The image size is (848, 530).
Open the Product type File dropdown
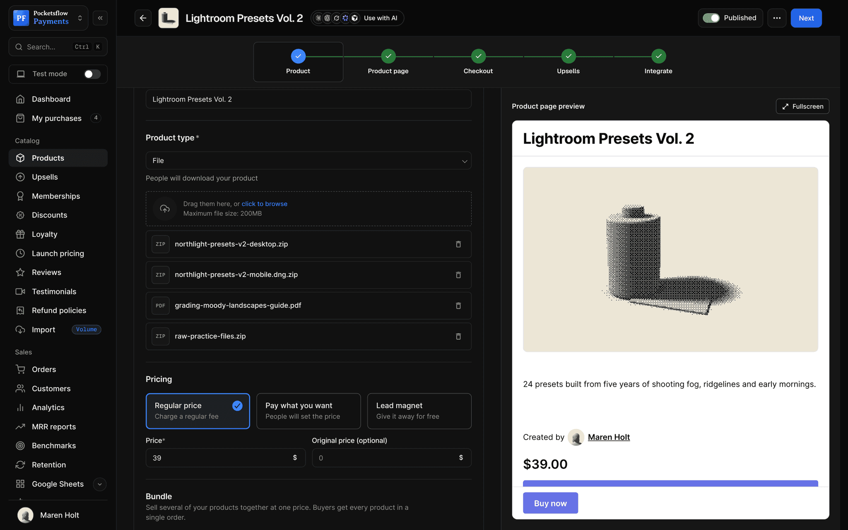point(308,161)
